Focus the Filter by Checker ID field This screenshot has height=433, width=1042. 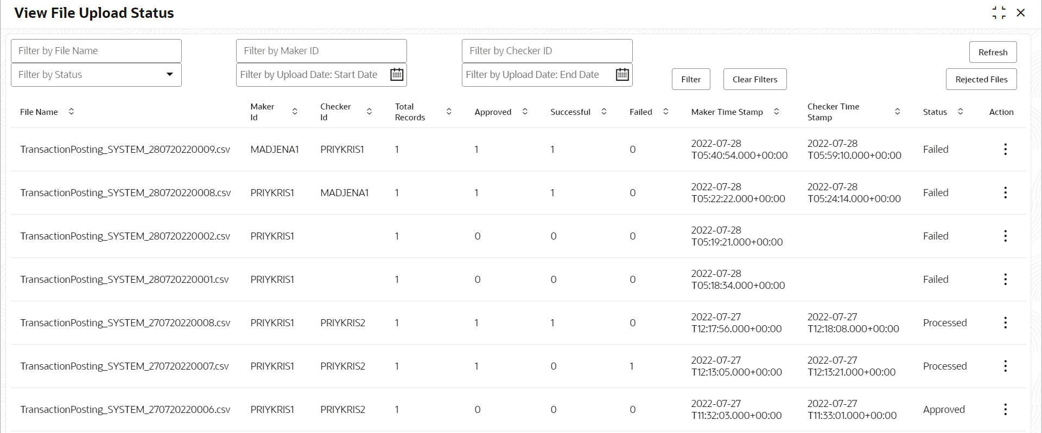coord(547,51)
